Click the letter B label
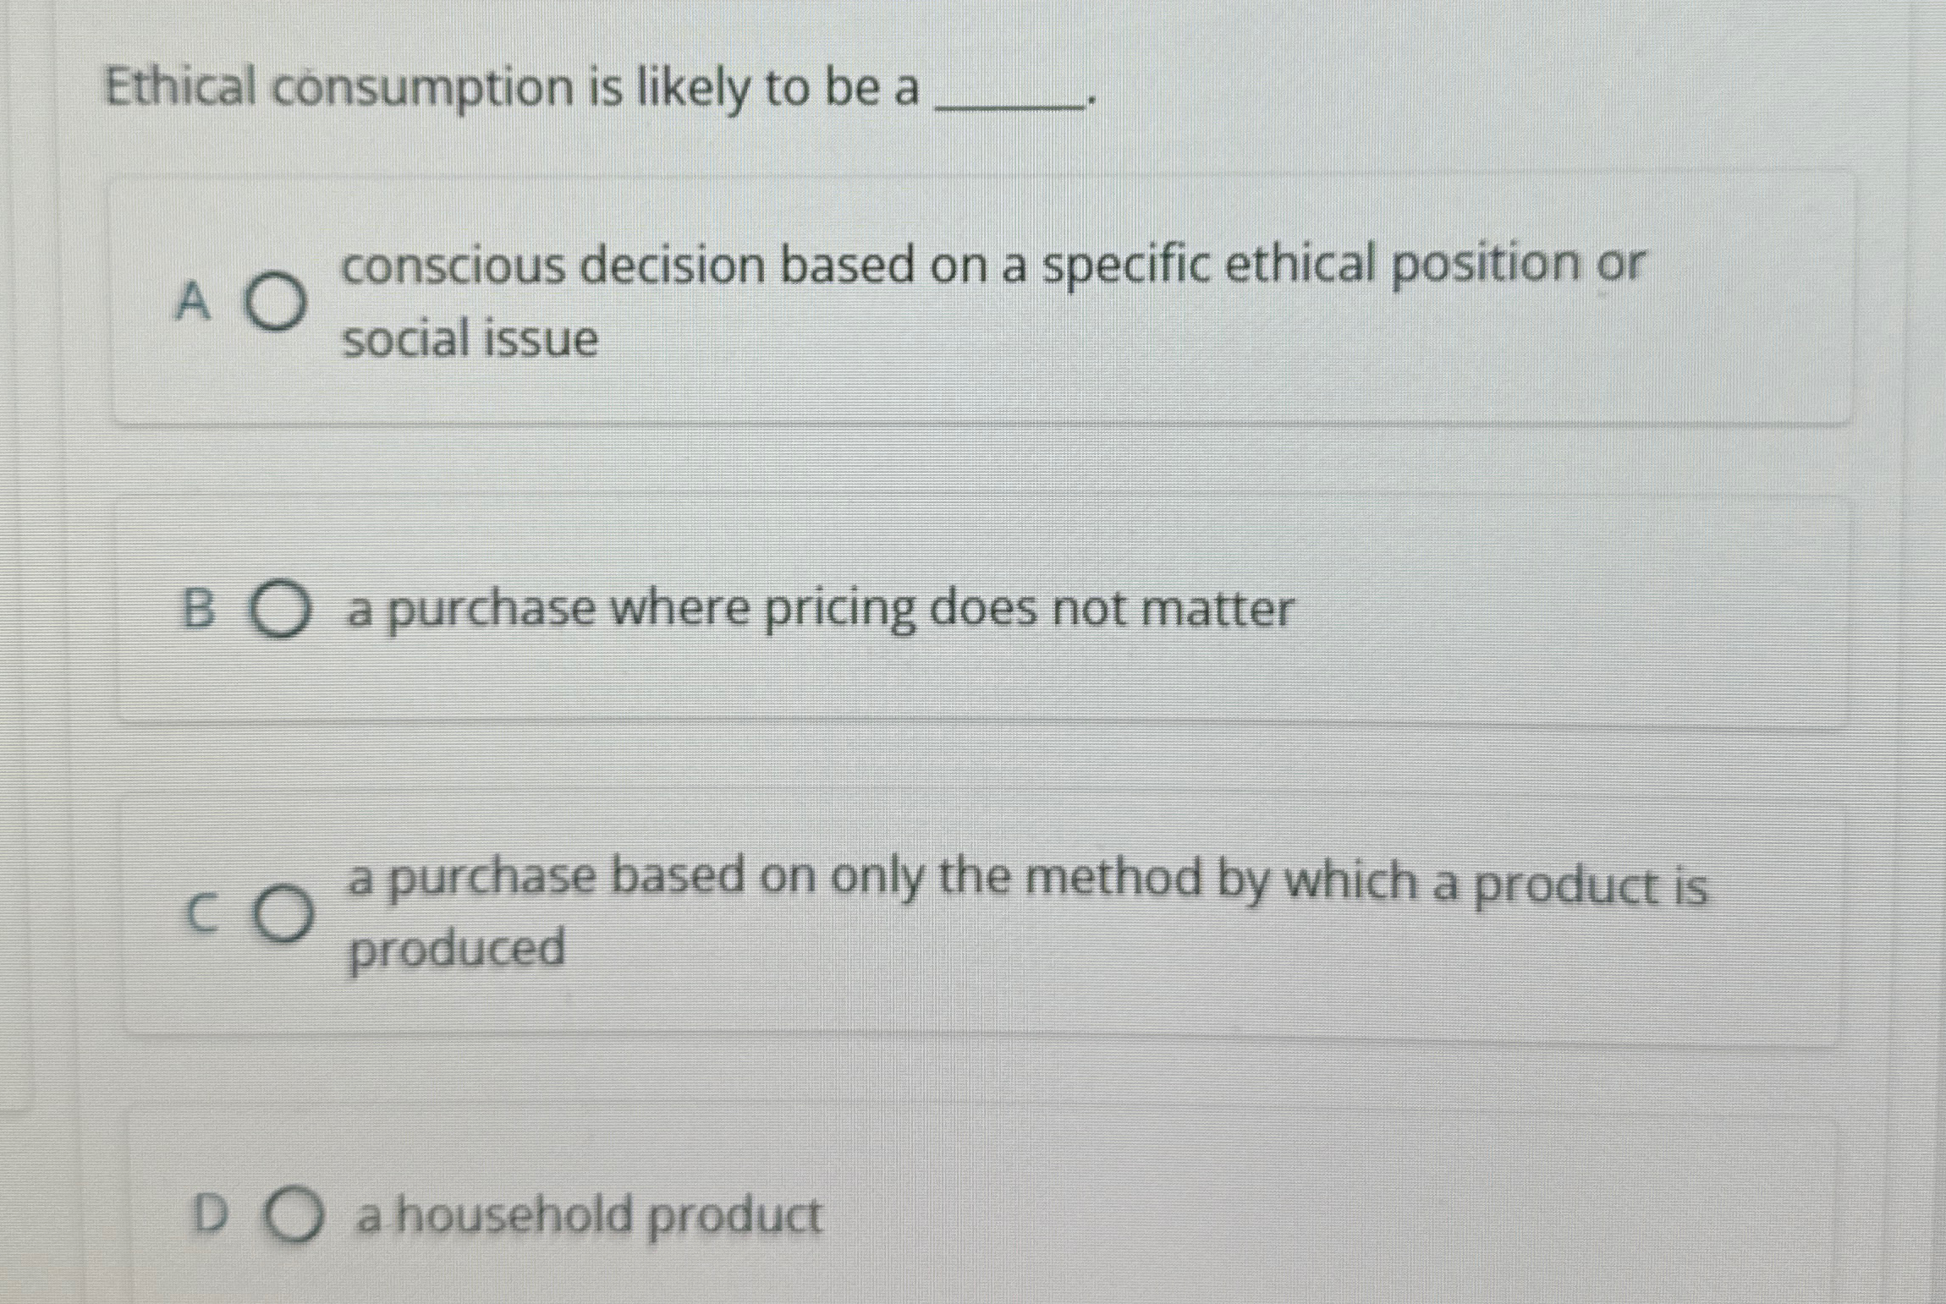 pyautogui.click(x=199, y=609)
